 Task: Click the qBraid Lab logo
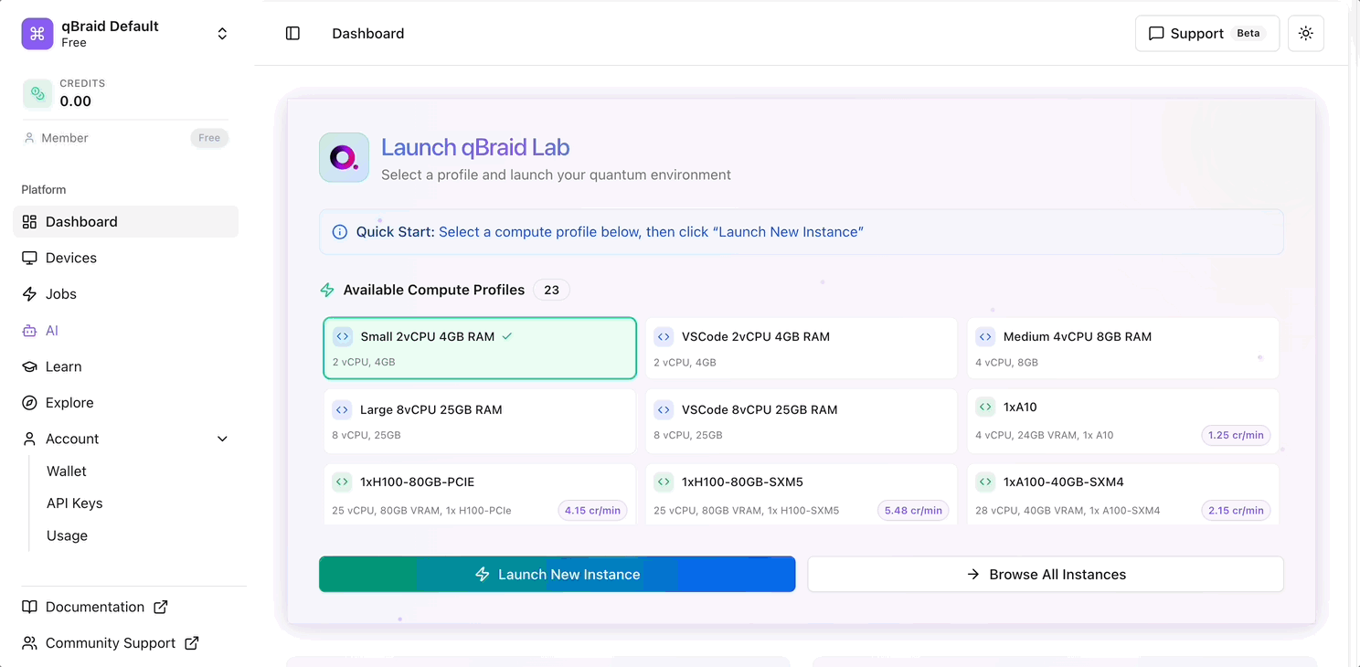click(344, 157)
